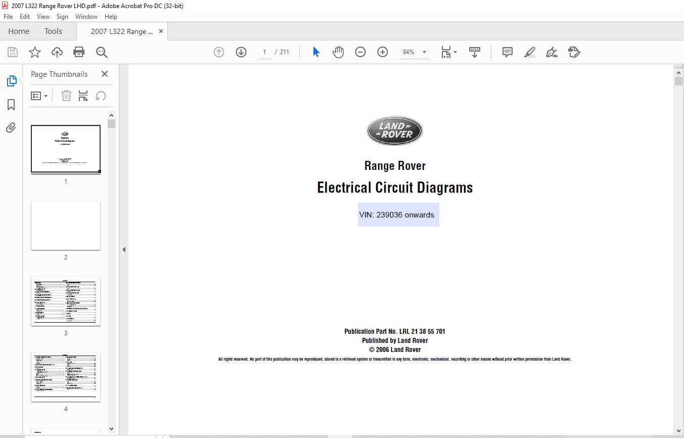Bookmark document with the star icon
This screenshot has width=684, height=438.
click(x=35, y=52)
